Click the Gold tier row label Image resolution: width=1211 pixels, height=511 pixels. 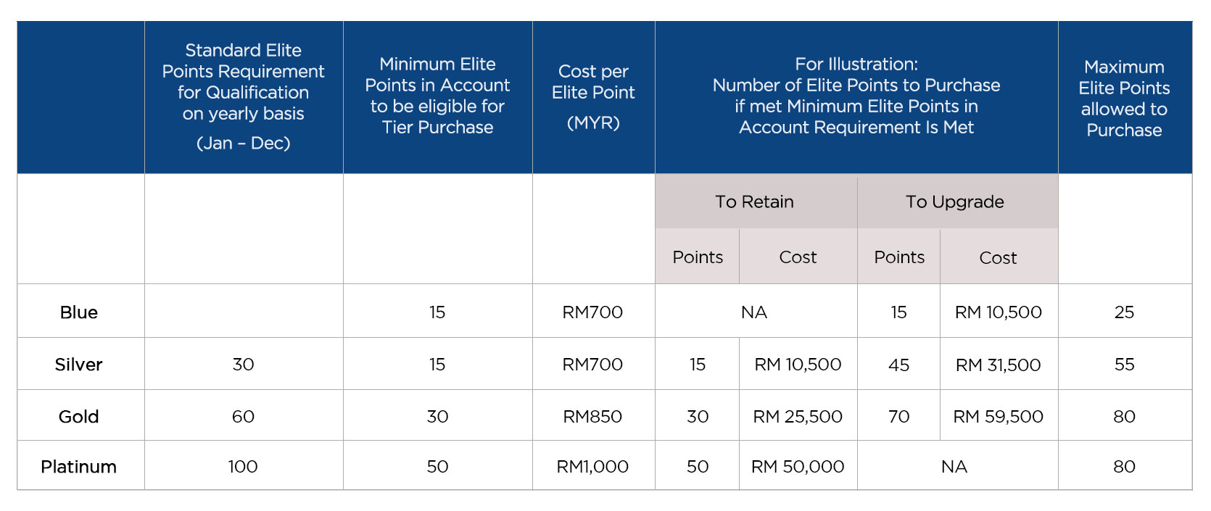click(x=79, y=417)
